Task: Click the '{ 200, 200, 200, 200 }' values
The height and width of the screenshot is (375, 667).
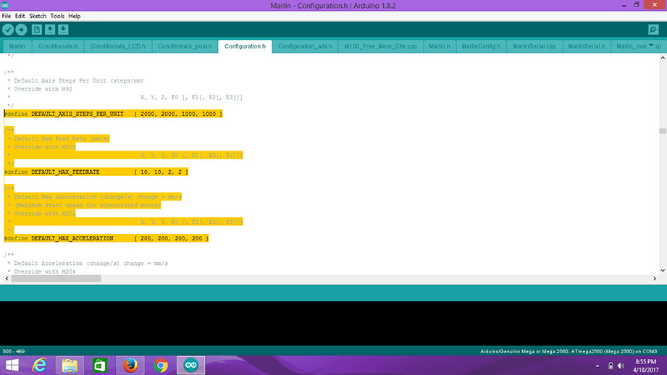Action: pyautogui.click(x=172, y=238)
